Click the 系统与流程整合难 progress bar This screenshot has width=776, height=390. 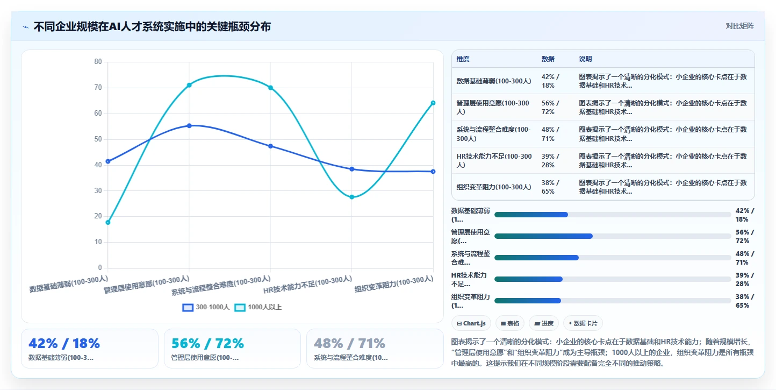pos(613,258)
